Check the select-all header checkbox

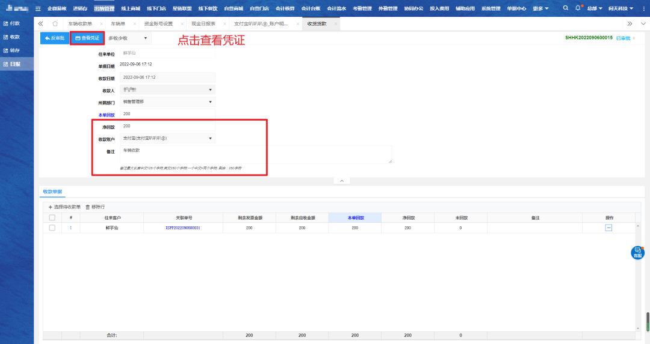[52, 217]
